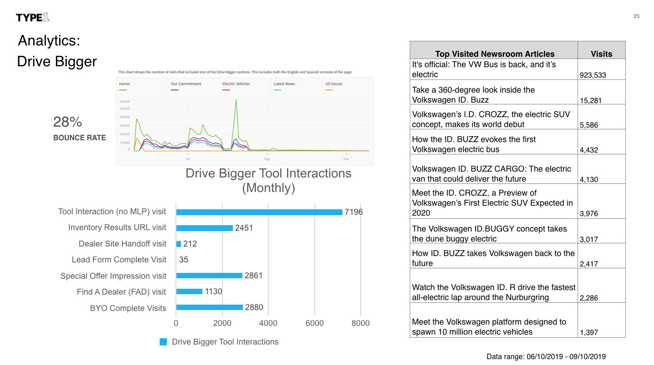The width and height of the screenshot is (654, 365).
Task: Click the 28% bounce rate figure
Action: pos(68,122)
